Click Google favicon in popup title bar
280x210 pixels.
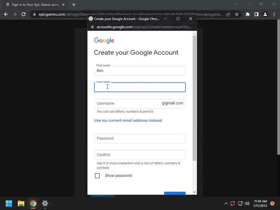91,19
